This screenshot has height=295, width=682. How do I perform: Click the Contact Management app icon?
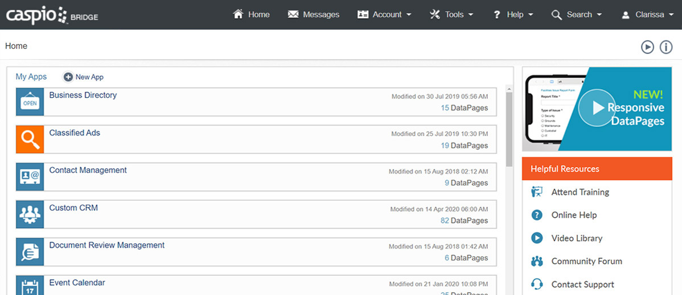(30, 177)
